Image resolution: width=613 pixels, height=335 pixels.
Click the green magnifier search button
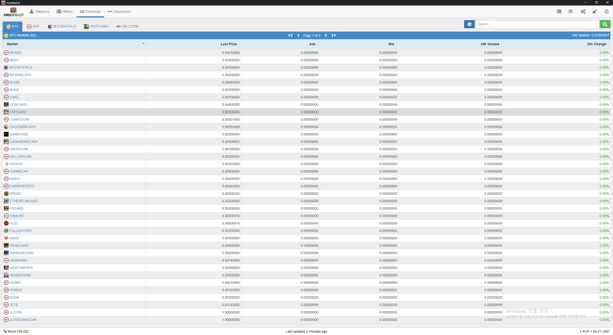pyautogui.click(x=605, y=24)
